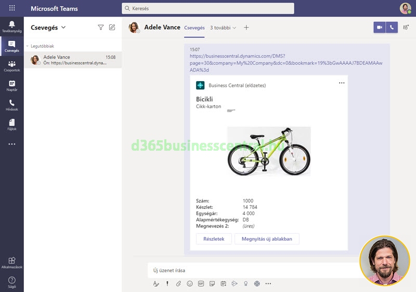Select Adele Vance chat in list
The image size is (416, 292).
click(x=73, y=60)
